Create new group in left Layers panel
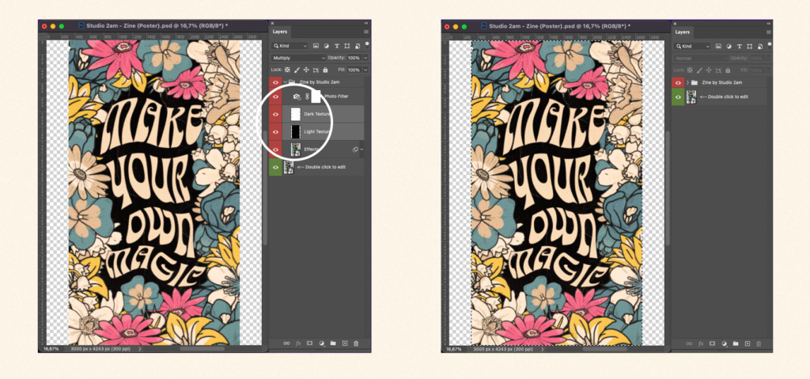Image resolution: width=810 pixels, height=379 pixels. pos(333,343)
